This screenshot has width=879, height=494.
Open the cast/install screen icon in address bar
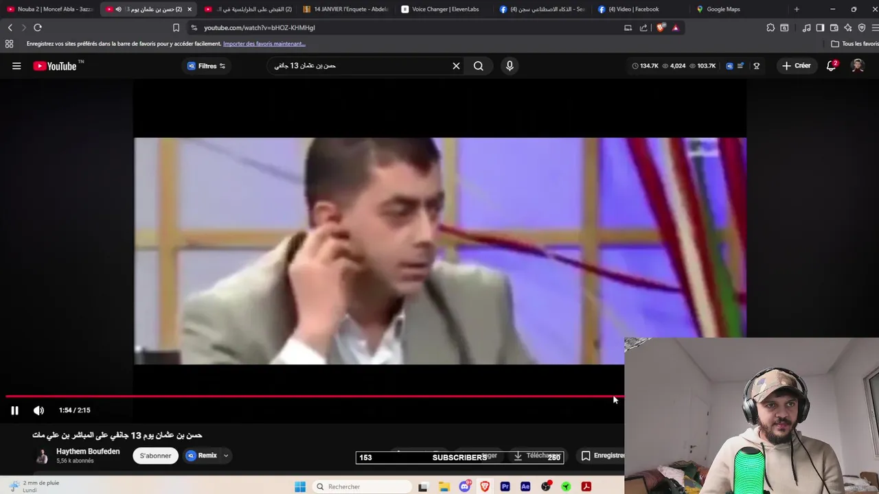tap(628, 27)
